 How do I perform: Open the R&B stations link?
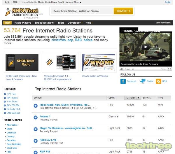78,40
